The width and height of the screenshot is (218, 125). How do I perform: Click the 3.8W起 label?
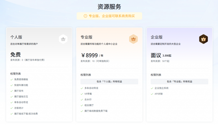(x=167, y=56)
